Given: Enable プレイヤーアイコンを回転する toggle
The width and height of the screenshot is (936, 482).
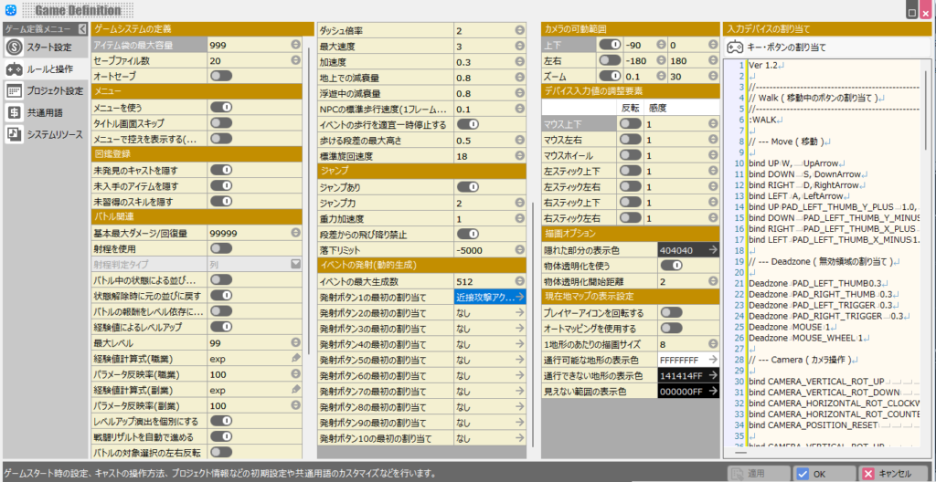Looking at the screenshot, I should point(671,312).
